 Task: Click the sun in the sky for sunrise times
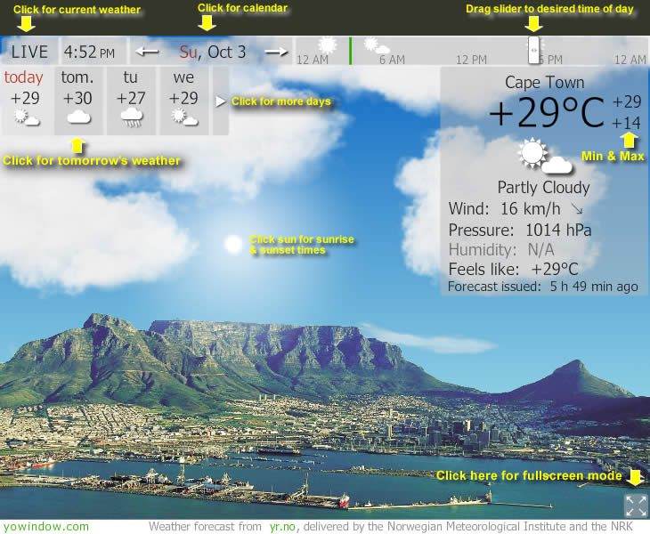pos(233,245)
